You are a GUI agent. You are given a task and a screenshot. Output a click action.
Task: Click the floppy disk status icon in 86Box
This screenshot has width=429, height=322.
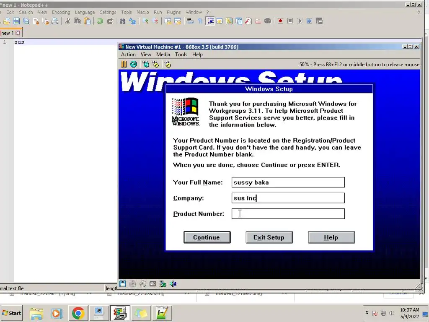coord(123,284)
